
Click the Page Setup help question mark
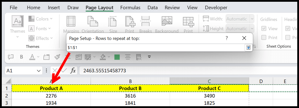click(227, 38)
